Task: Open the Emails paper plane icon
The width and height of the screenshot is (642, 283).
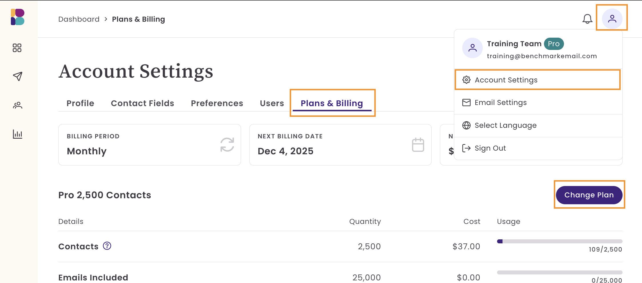Action: pos(17,76)
